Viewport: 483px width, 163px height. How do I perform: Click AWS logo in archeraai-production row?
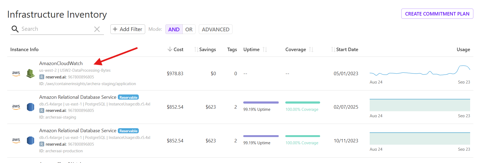16,141
